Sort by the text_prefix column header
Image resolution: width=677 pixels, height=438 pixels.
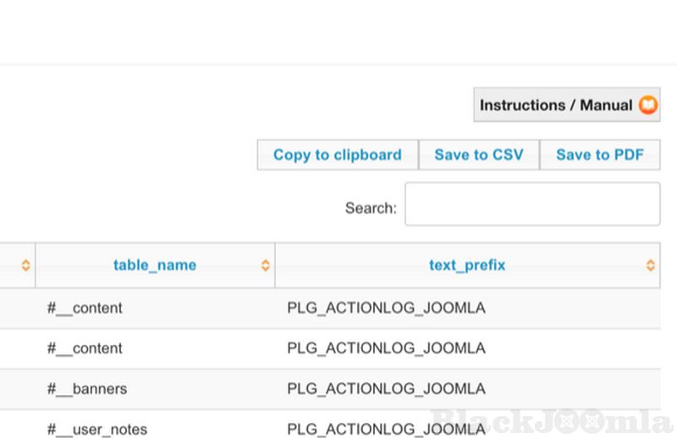[466, 266]
